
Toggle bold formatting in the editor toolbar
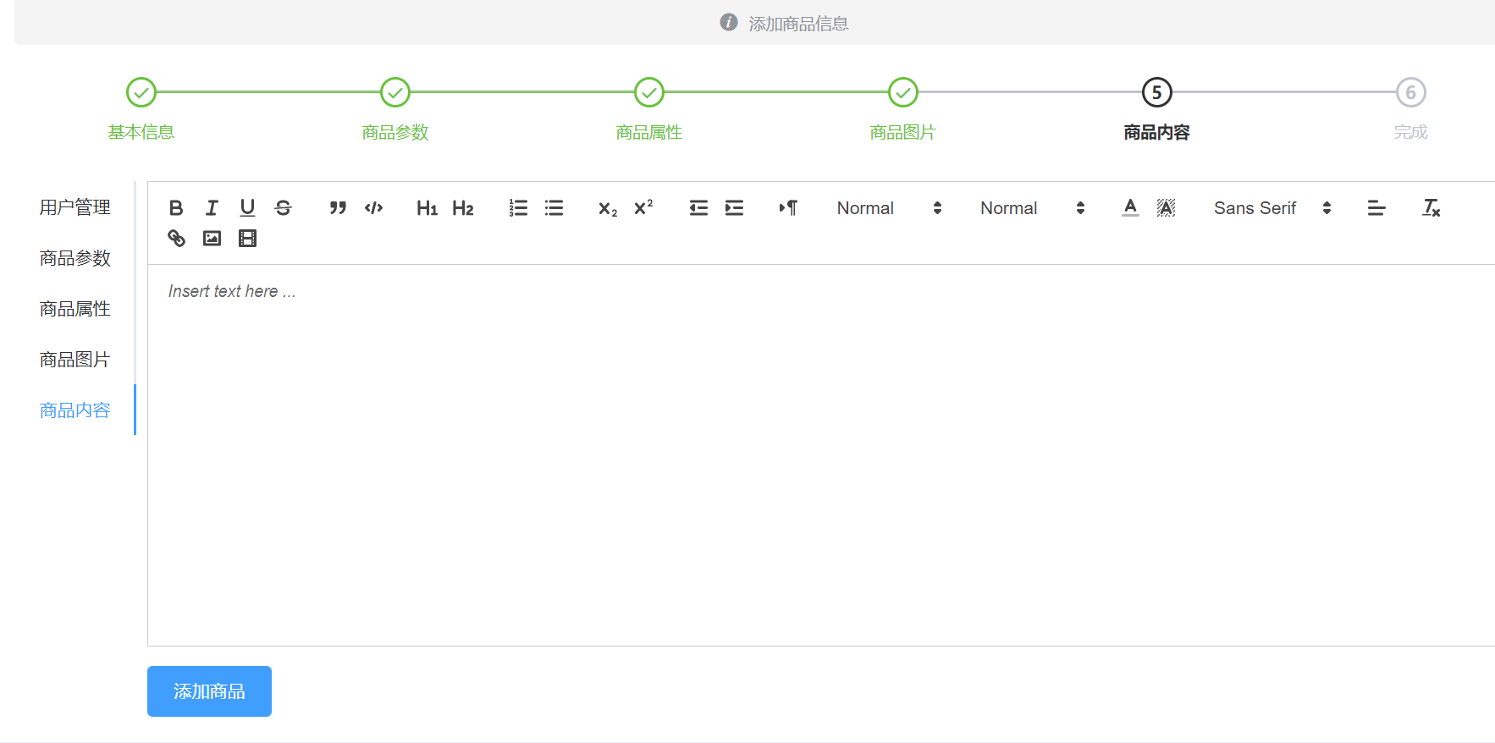click(x=176, y=208)
